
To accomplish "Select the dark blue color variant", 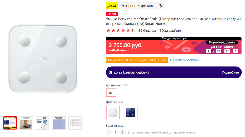I will tap(130, 112).
